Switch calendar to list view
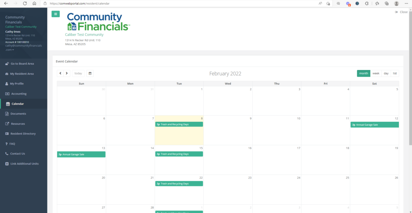 coord(395,74)
